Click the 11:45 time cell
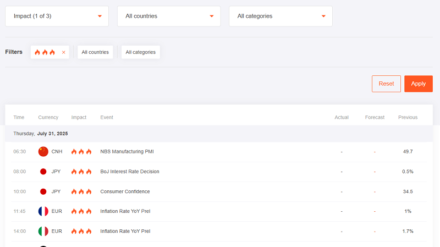The width and height of the screenshot is (440, 247). pyautogui.click(x=20, y=211)
